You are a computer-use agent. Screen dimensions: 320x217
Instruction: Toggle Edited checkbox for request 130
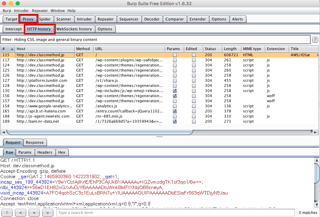point(194,91)
